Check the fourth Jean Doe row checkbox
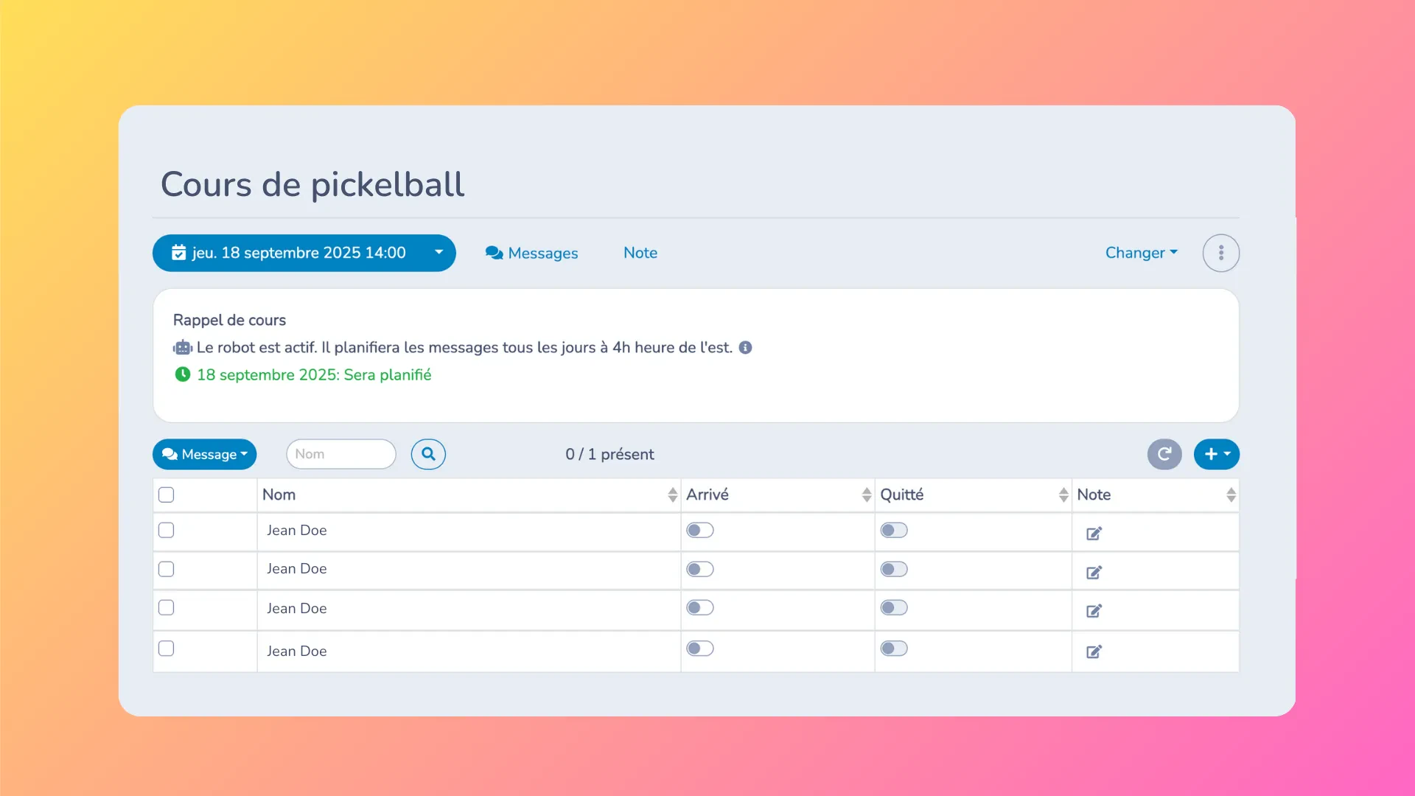1415x796 pixels. (167, 649)
